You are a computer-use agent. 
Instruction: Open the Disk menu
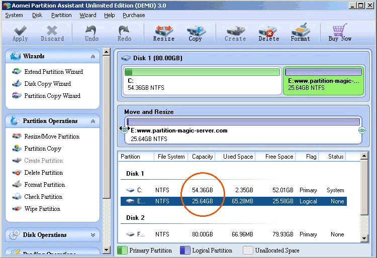(x=37, y=15)
